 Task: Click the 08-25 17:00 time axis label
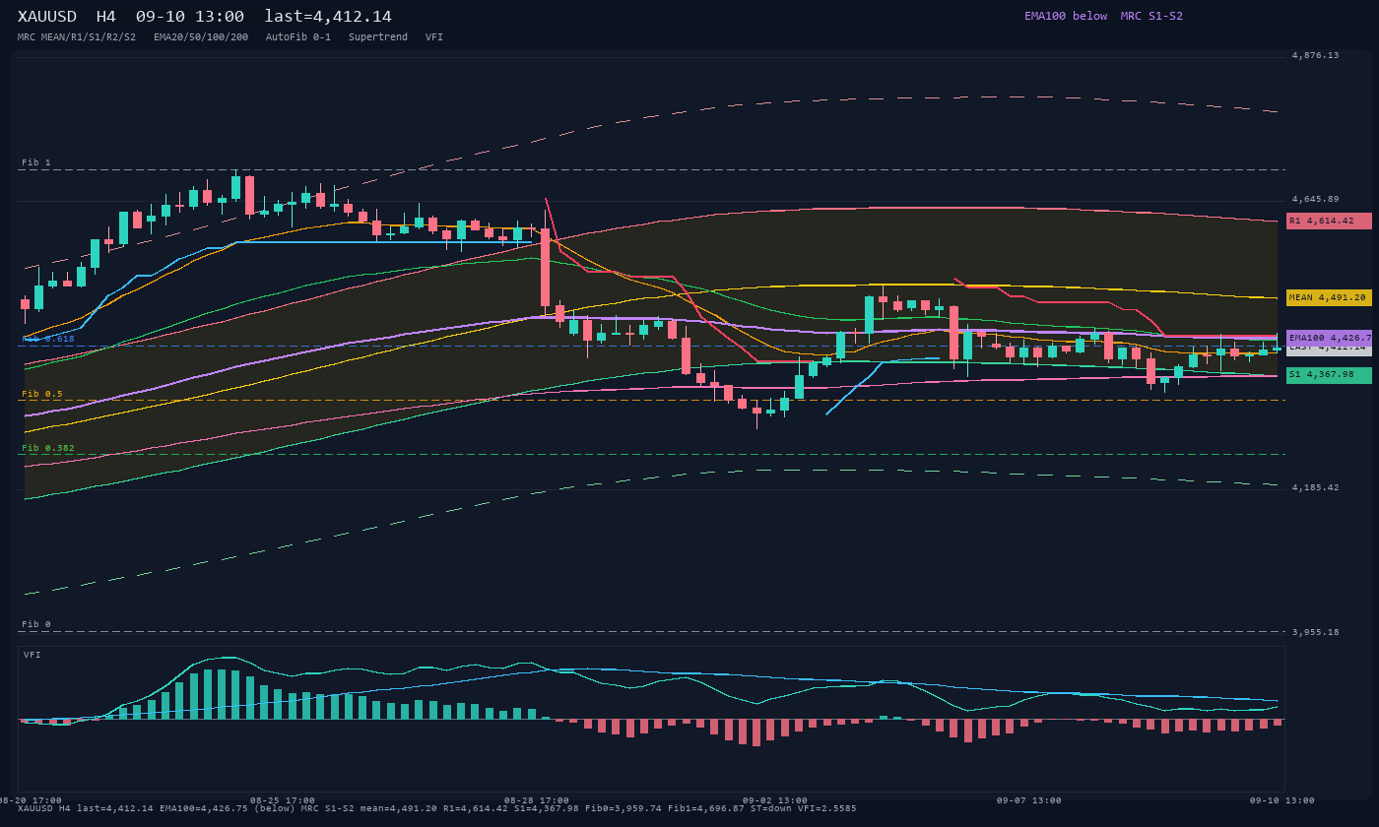[x=283, y=800]
